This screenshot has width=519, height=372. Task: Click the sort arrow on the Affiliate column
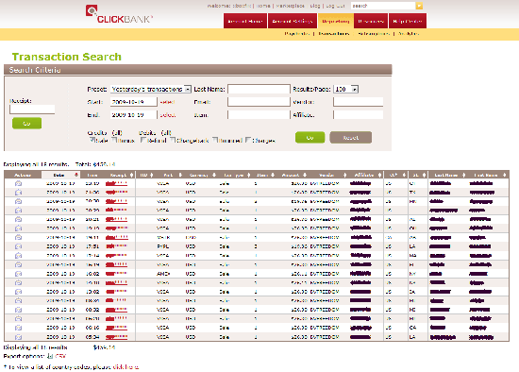point(379,175)
